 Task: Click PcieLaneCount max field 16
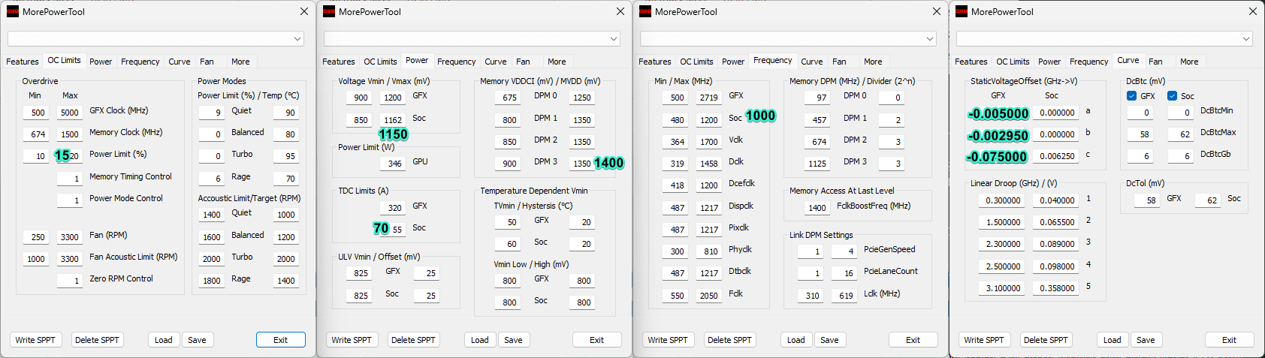[x=844, y=273]
